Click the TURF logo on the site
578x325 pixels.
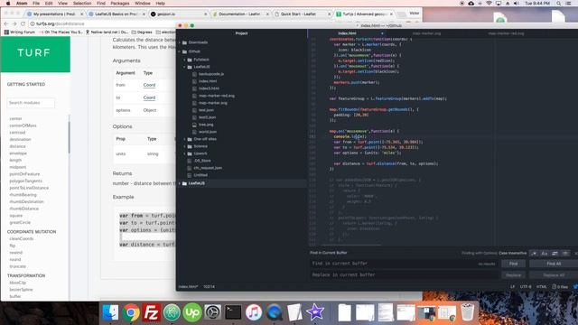pyautogui.click(x=34, y=52)
